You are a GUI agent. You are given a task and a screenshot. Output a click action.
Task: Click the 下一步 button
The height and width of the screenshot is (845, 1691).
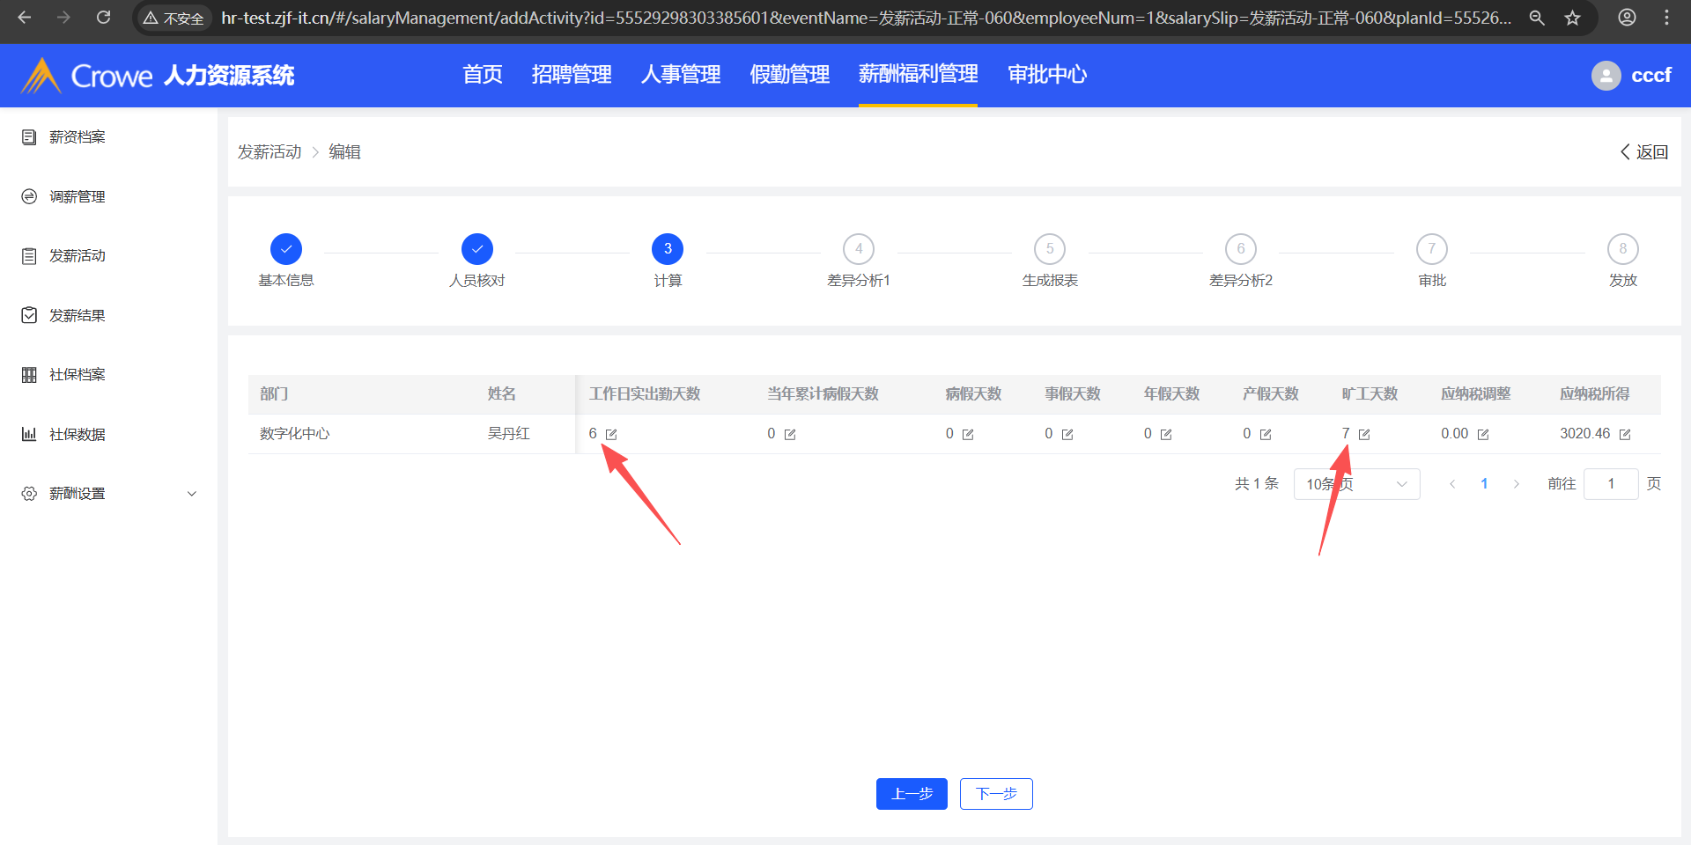pos(996,794)
